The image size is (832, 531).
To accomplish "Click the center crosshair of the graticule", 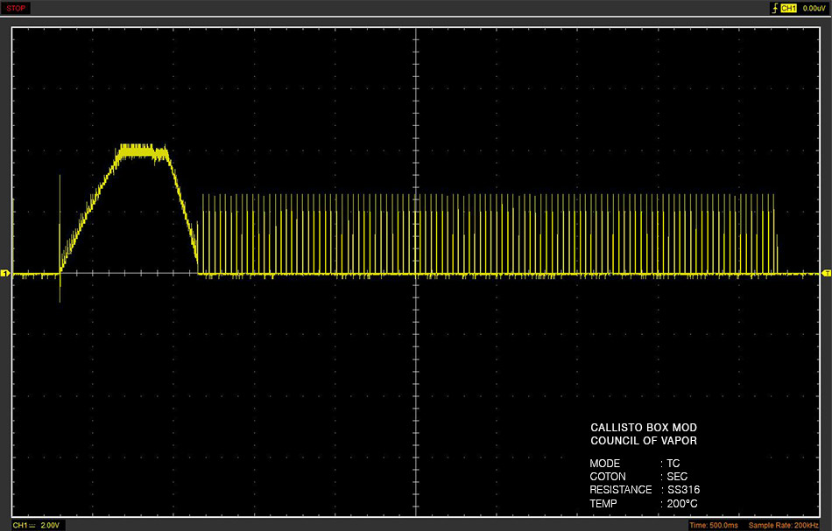I will tap(416, 273).
